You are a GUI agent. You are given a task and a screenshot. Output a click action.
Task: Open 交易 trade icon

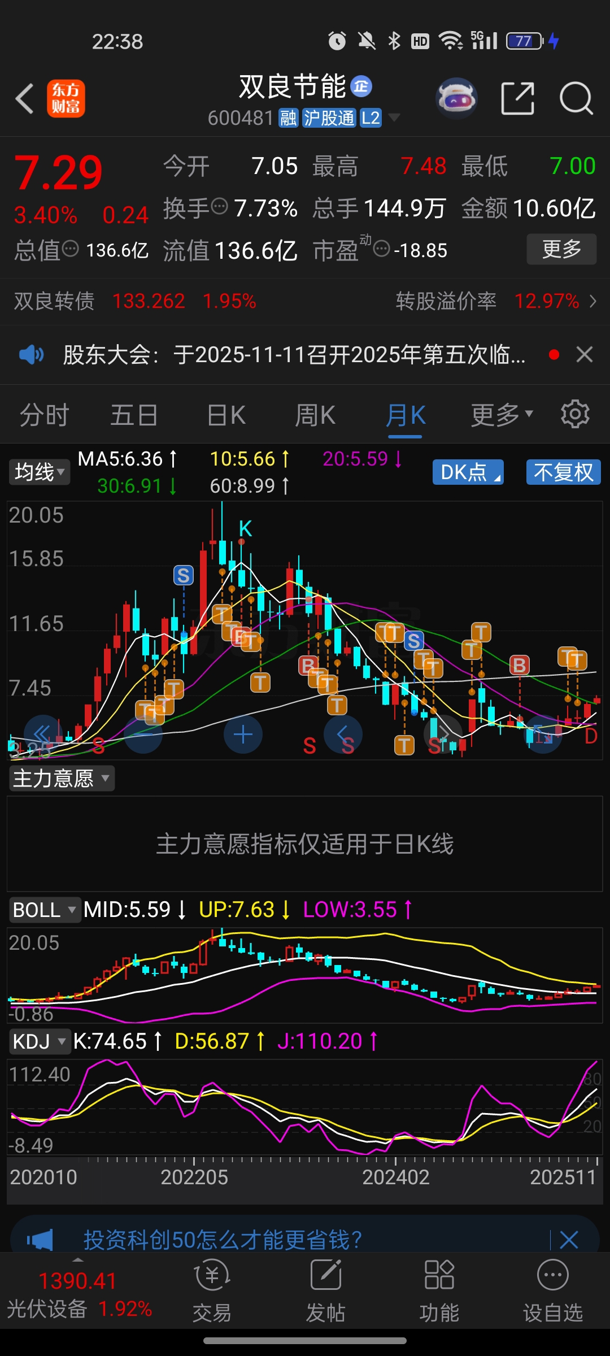[212, 1292]
